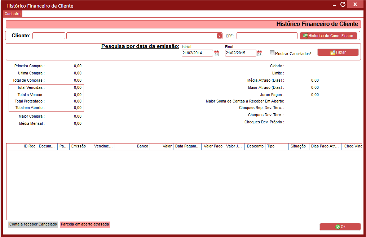Click the Conta a receber Cancelado legend

tap(33, 224)
